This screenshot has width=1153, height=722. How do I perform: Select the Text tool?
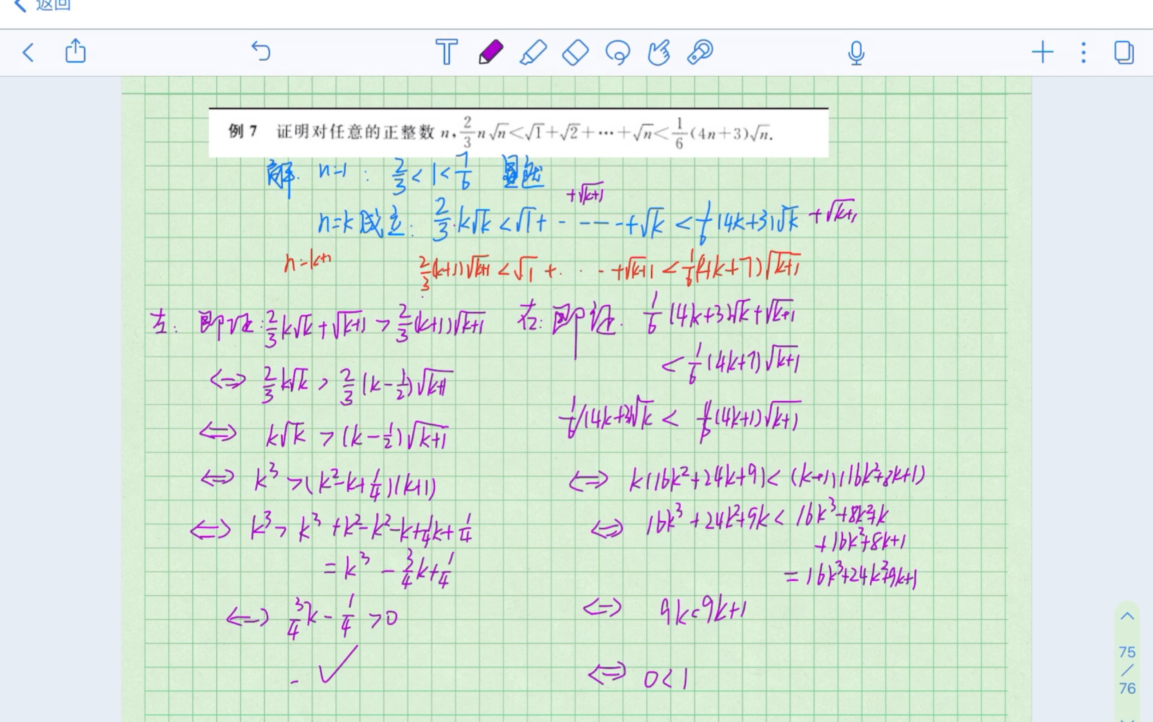(445, 51)
